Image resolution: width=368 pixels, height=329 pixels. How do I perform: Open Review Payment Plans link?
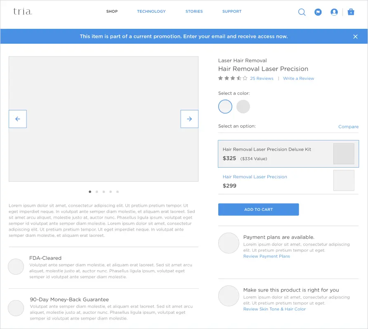click(x=267, y=257)
